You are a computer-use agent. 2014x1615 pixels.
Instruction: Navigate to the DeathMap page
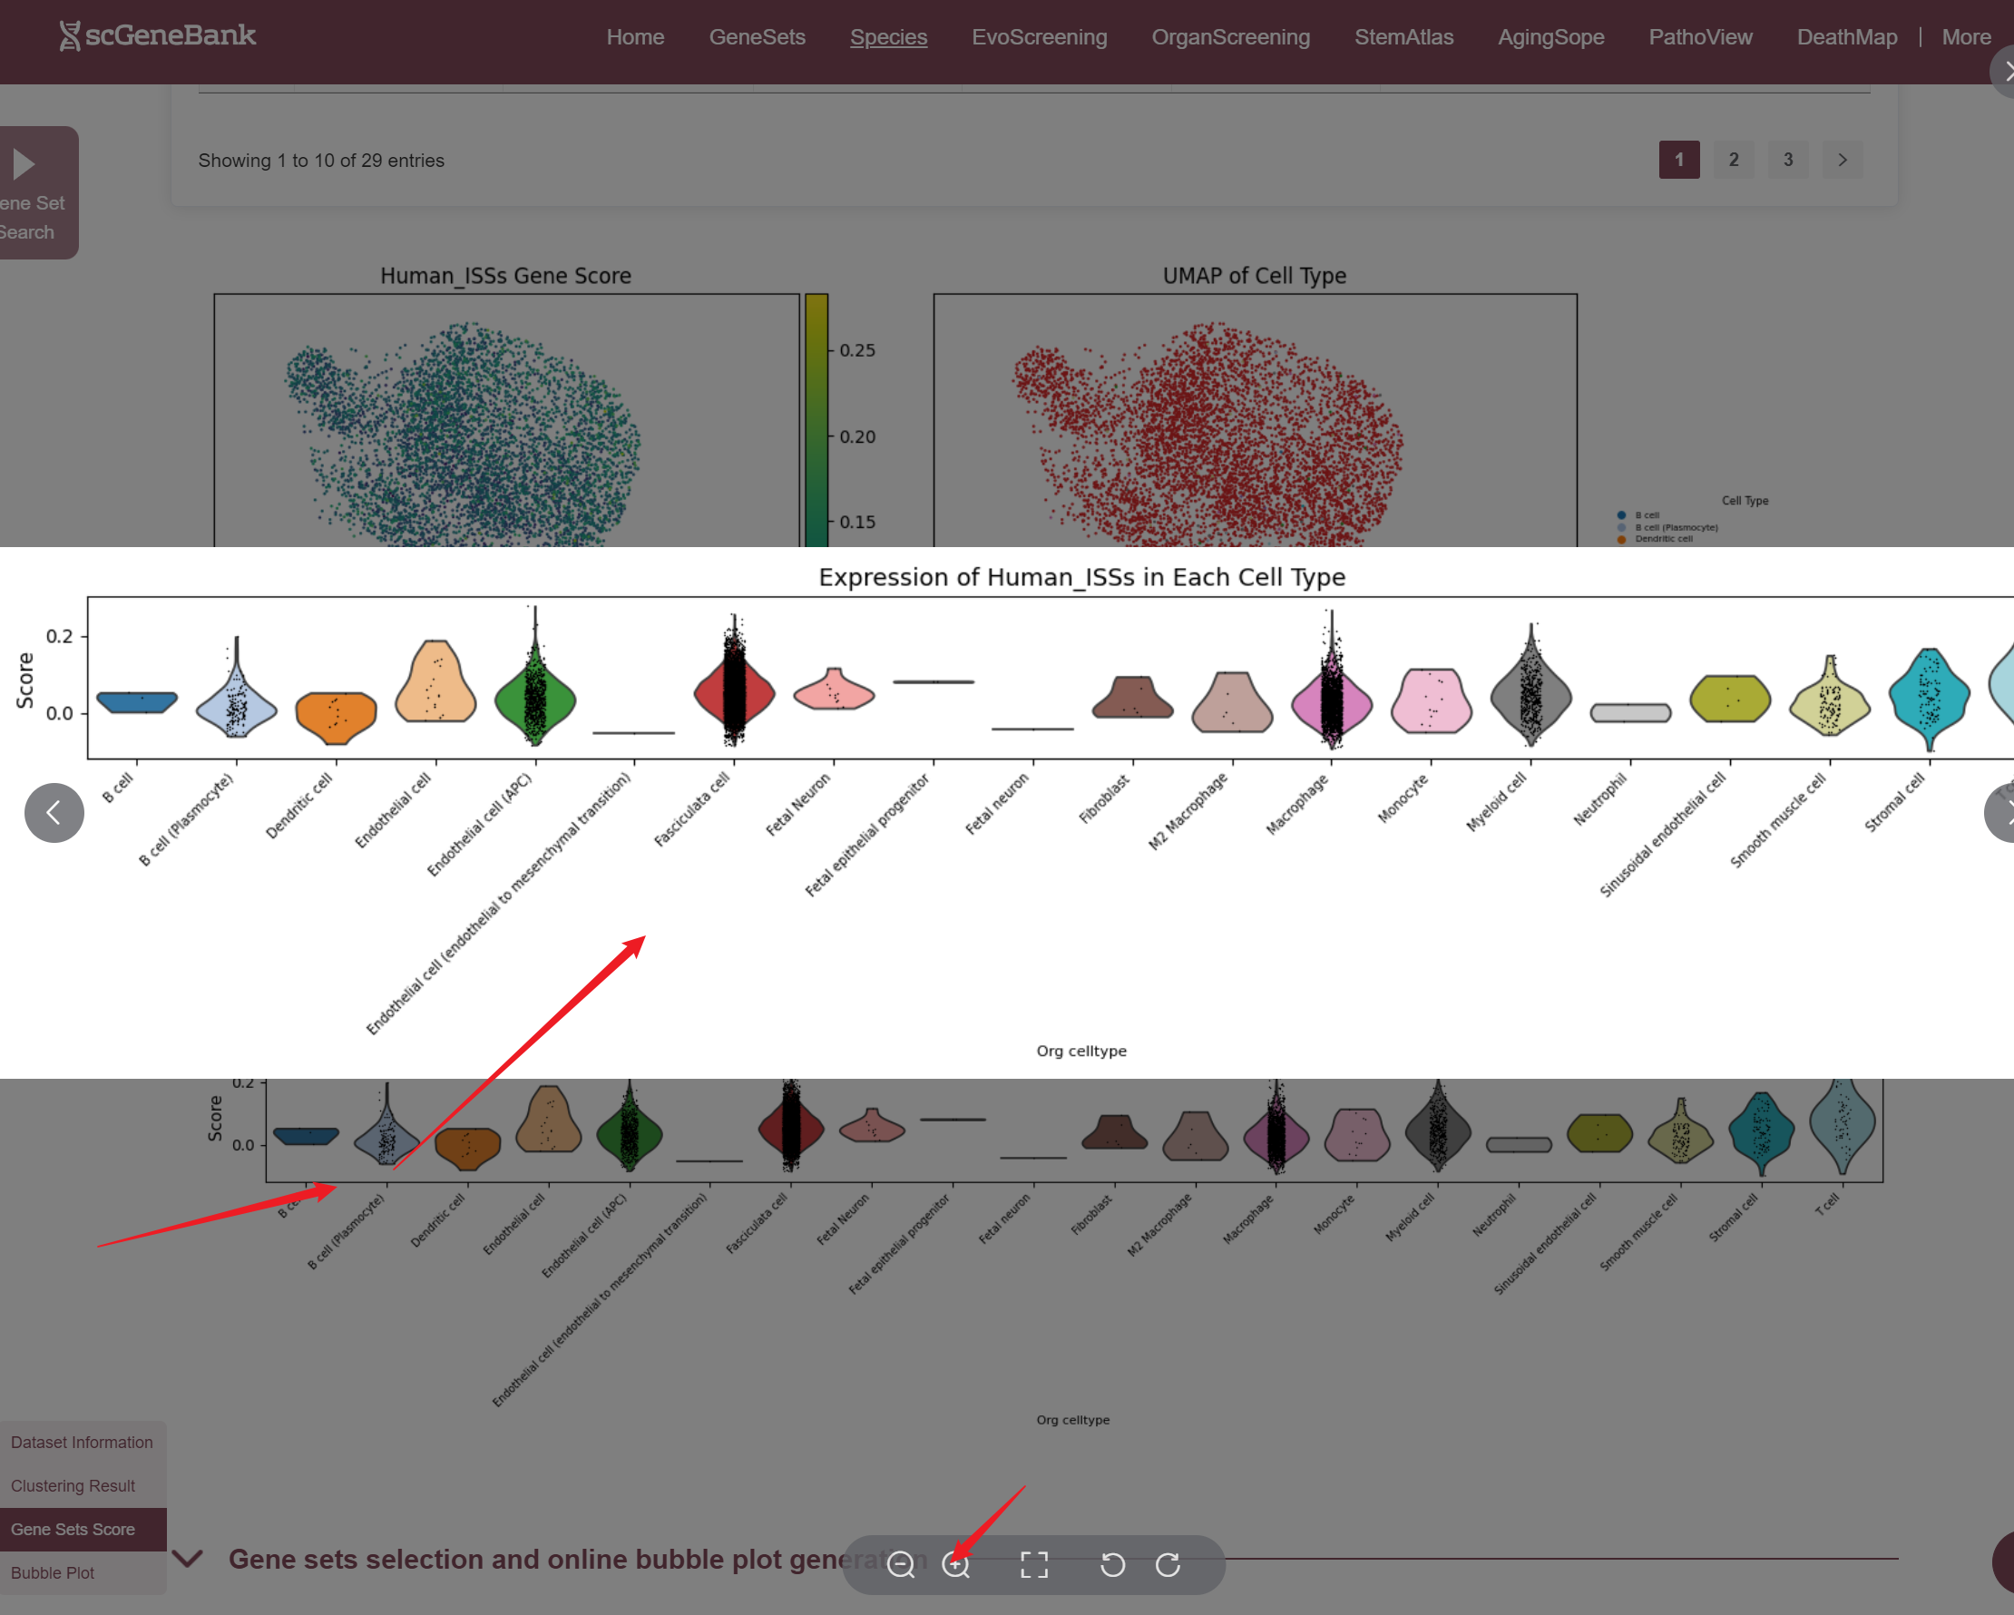point(1846,37)
